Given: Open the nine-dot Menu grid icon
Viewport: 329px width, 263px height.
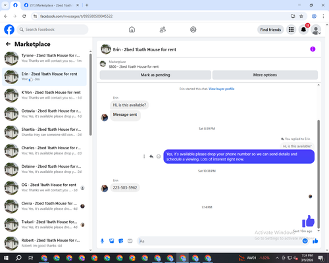Looking at the screenshot, I should (x=291, y=30).
